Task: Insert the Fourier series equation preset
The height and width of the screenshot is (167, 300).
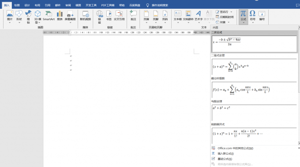Action: pos(254,90)
